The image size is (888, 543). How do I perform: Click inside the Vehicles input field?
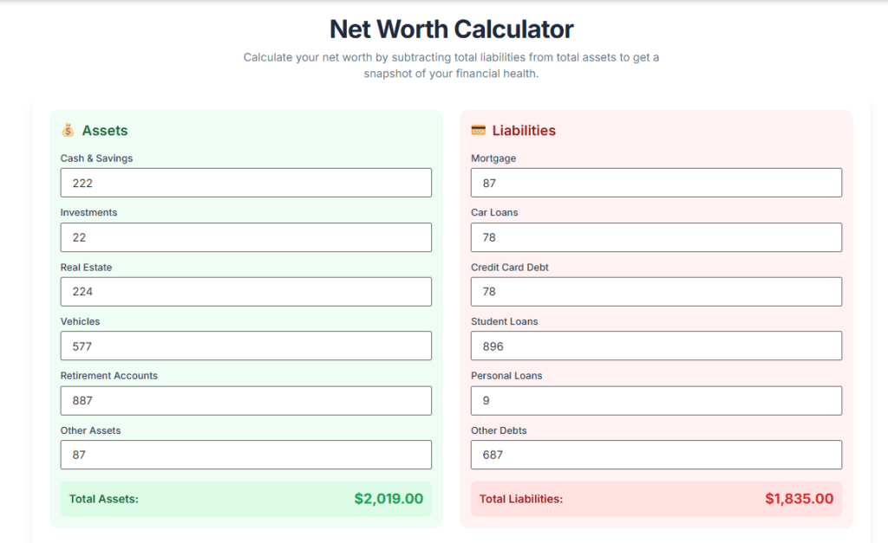245,346
